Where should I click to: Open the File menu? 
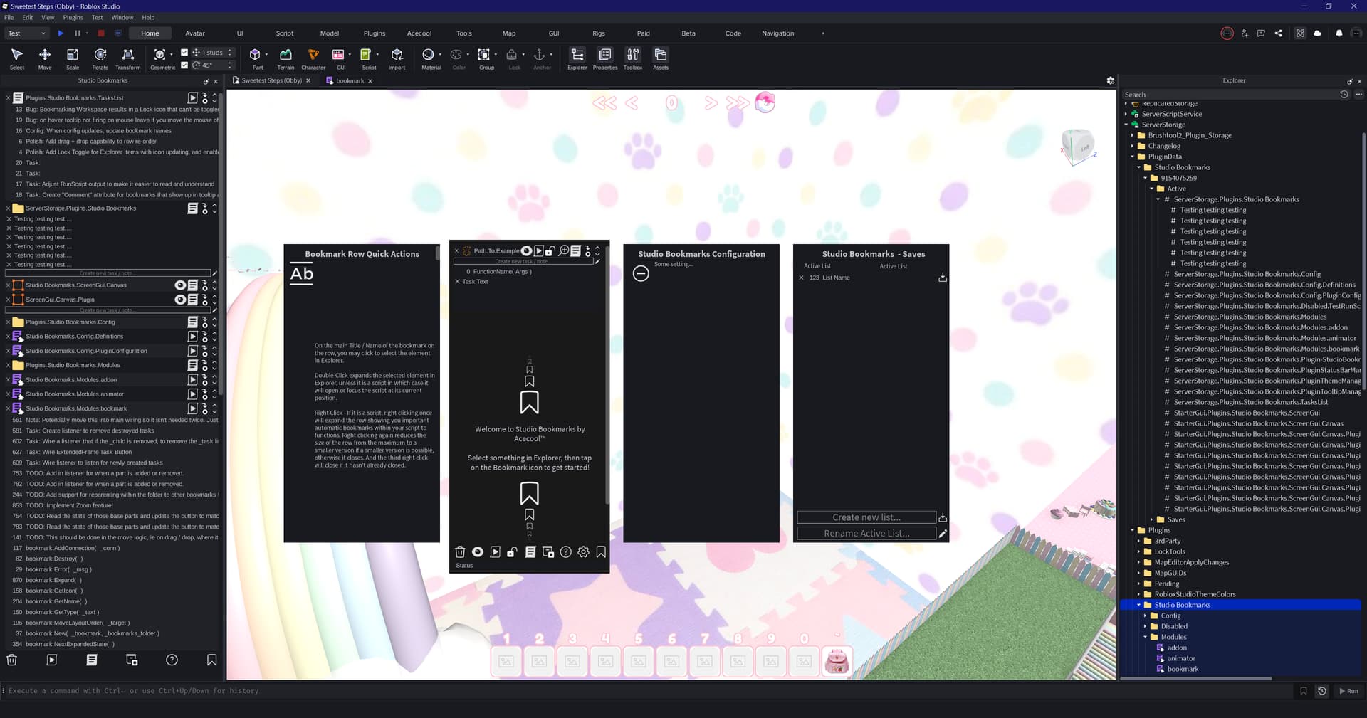(x=9, y=17)
